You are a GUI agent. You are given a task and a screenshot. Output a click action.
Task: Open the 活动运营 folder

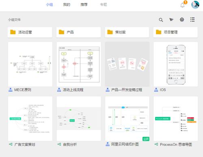[x=30, y=32]
